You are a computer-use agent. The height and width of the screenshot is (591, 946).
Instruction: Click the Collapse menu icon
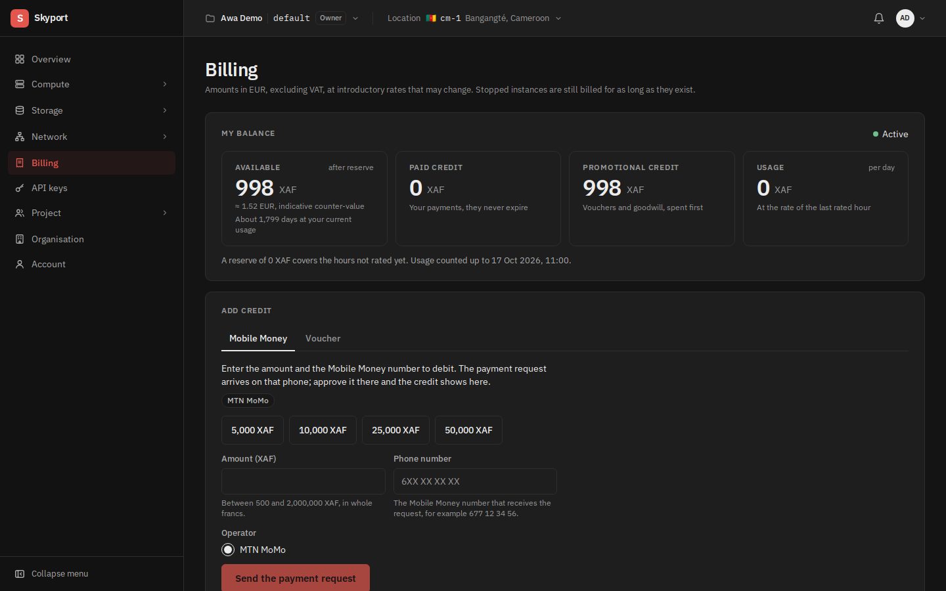pyautogui.click(x=20, y=574)
